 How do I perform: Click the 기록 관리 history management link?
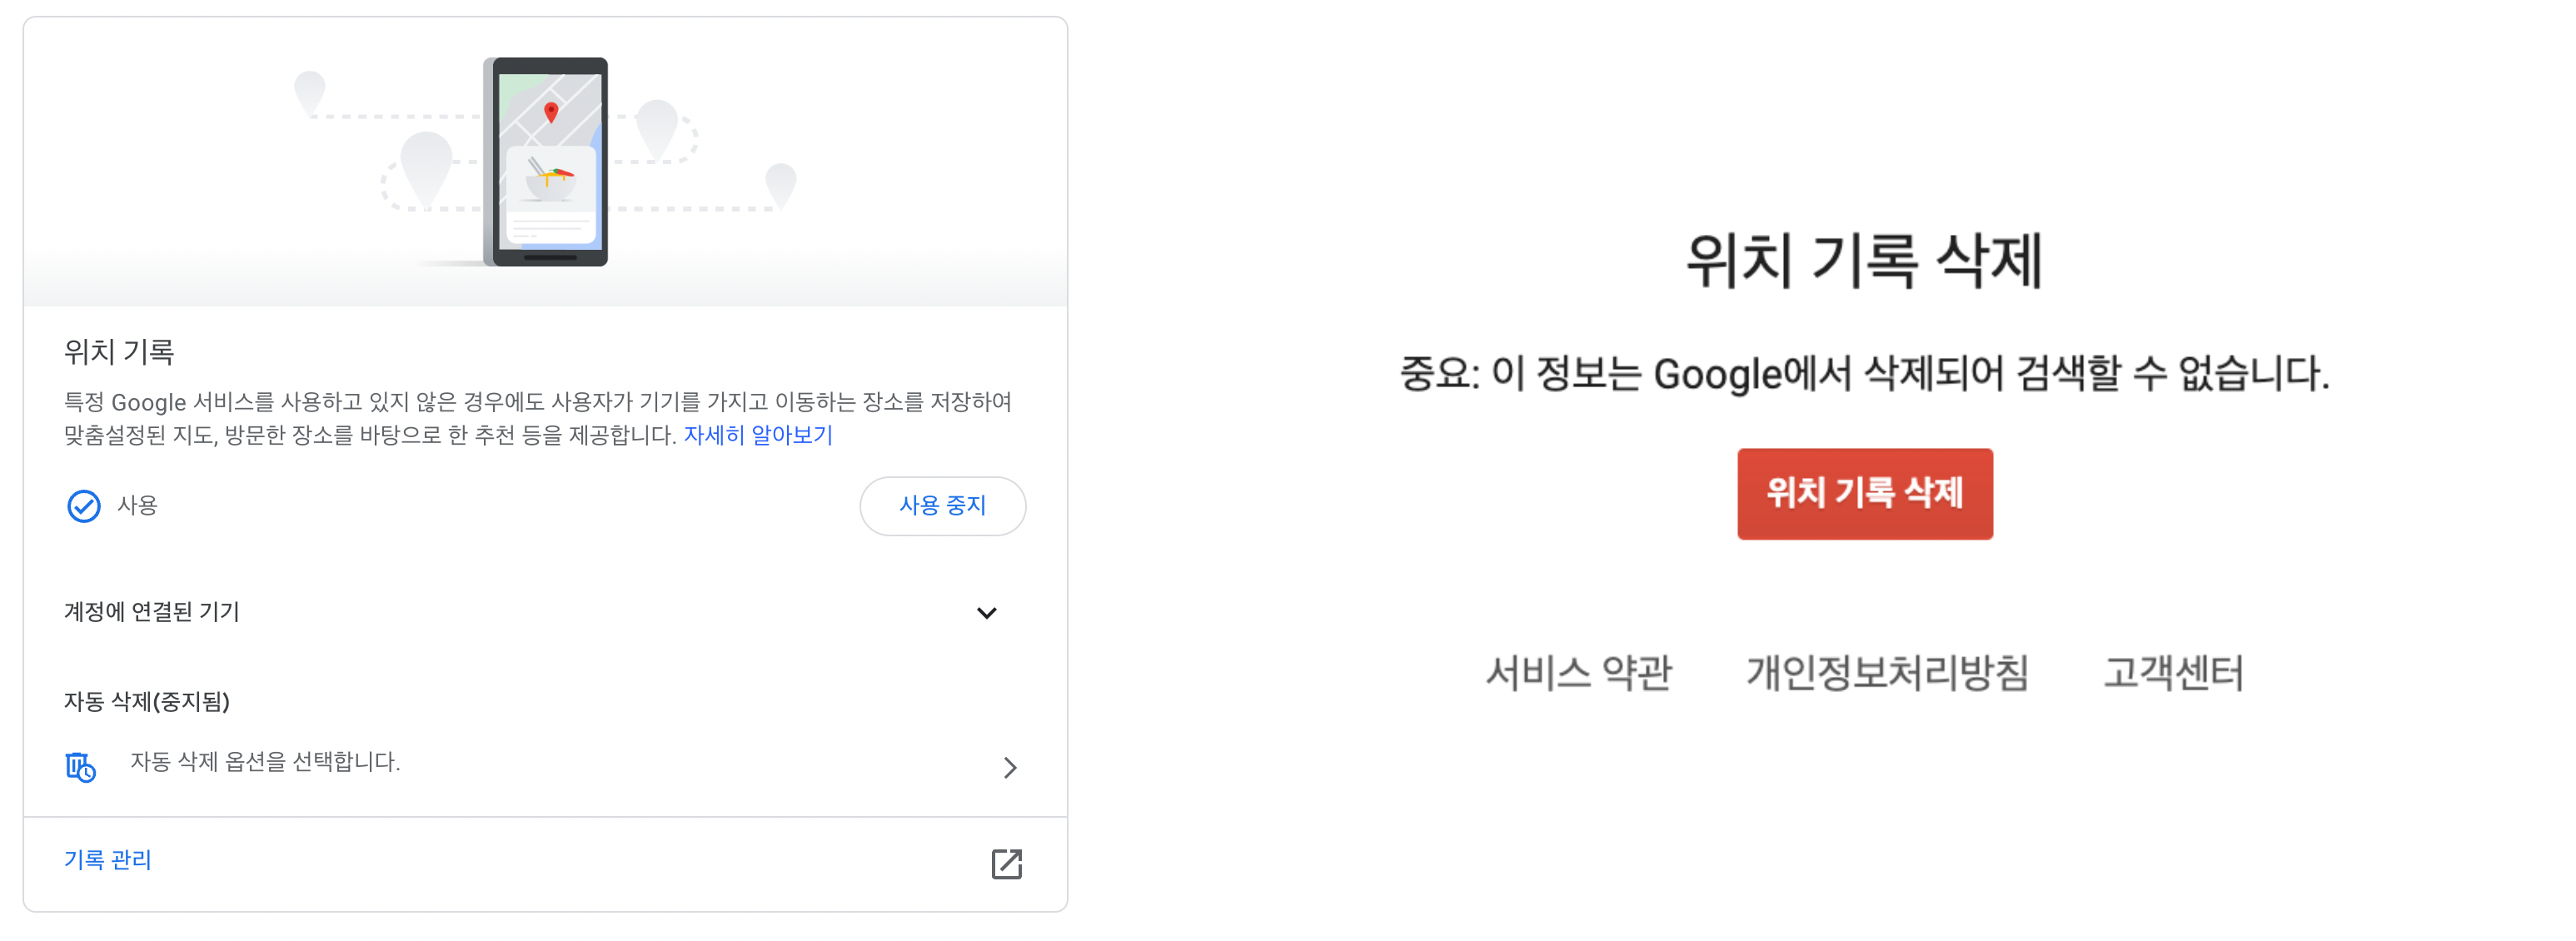coord(108,860)
